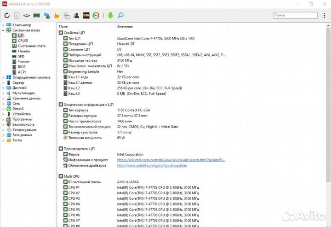
Task: Select the Engineering Sample row
Action: pos(142,71)
